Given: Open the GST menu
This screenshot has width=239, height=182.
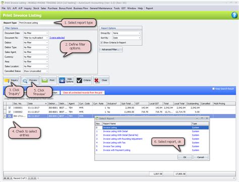Looking at the screenshot, I should click(124, 8).
